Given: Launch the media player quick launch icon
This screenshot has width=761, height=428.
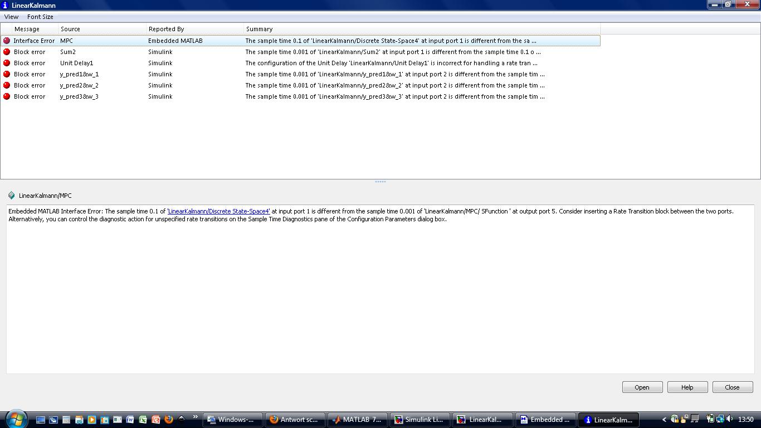Looking at the screenshot, I should [x=91, y=420].
